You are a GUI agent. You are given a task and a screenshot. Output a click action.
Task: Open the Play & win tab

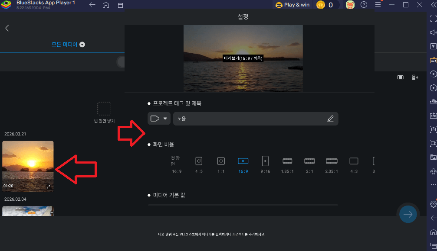click(292, 5)
